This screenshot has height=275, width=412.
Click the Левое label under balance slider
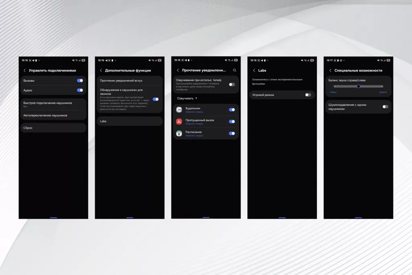[x=333, y=92]
